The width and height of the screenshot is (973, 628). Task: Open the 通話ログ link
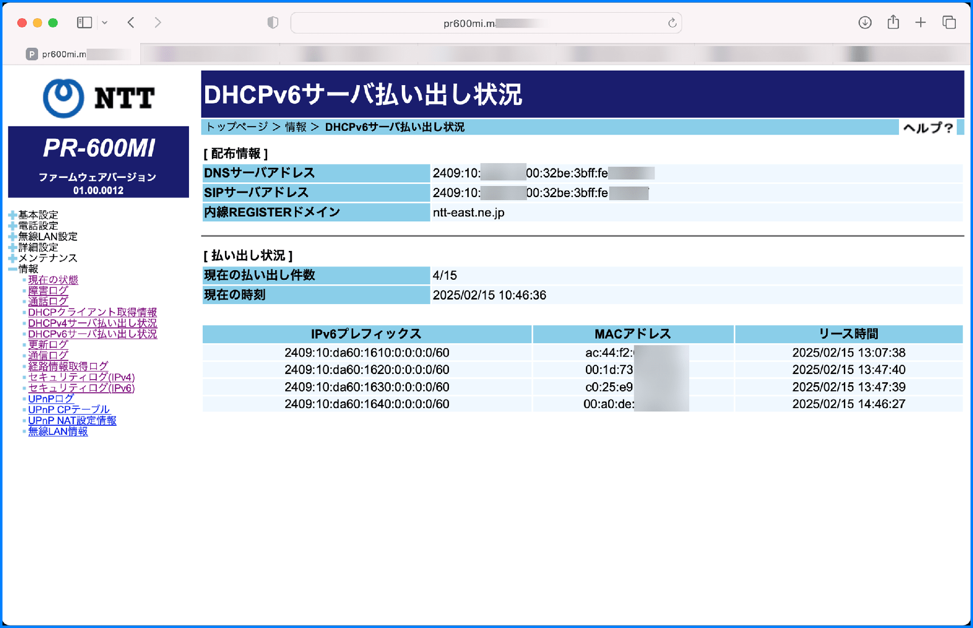(48, 301)
